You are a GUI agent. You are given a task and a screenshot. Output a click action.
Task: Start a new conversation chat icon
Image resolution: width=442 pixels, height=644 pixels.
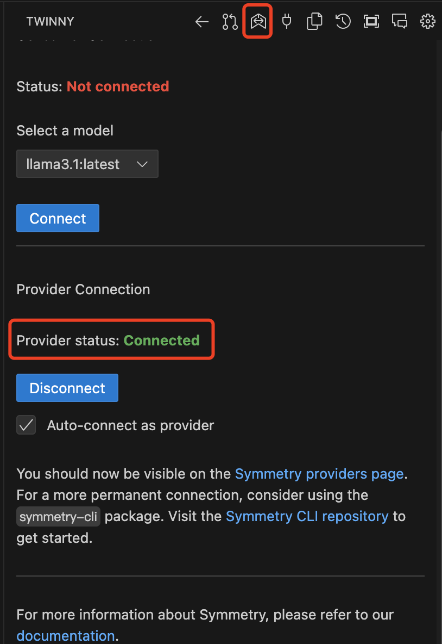[x=399, y=21]
